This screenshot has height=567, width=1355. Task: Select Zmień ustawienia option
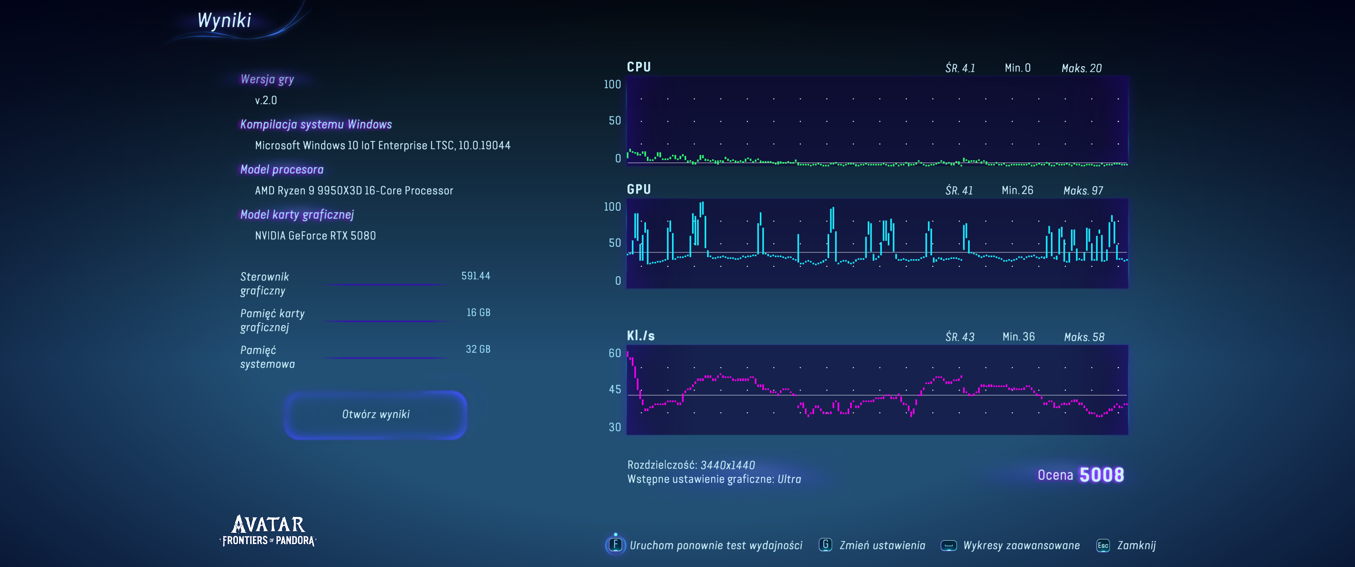pyautogui.click(x=882, y=545)
